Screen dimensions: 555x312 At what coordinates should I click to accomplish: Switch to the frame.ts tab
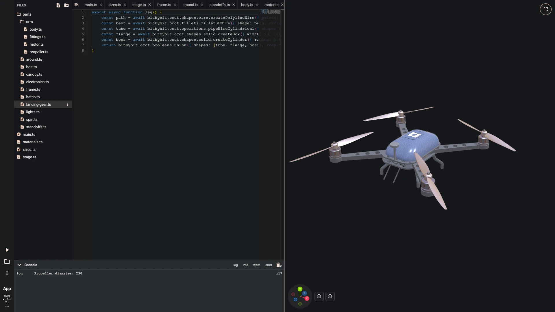click(x=164, y=5)
